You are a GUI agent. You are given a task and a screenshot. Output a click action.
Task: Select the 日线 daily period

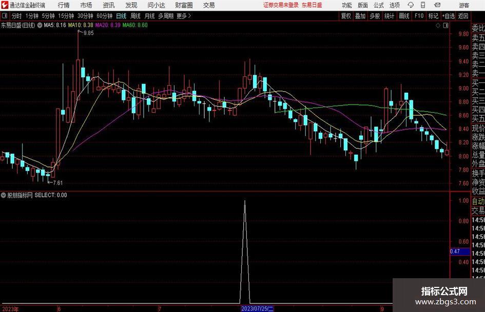121,16
